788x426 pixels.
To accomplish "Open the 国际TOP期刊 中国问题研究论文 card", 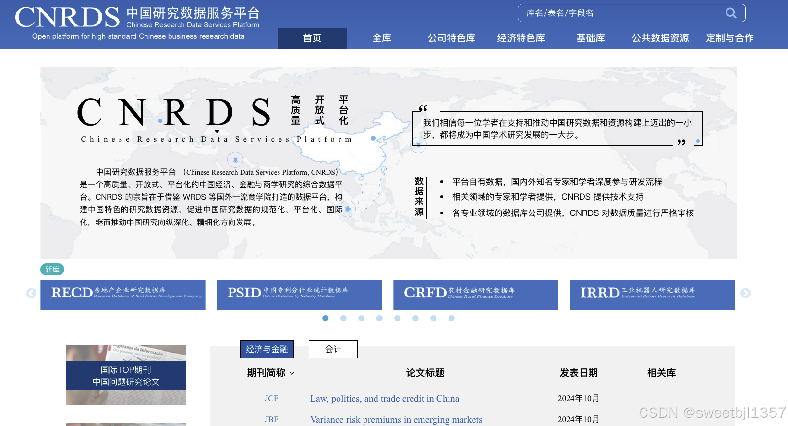I will [126, 376].
